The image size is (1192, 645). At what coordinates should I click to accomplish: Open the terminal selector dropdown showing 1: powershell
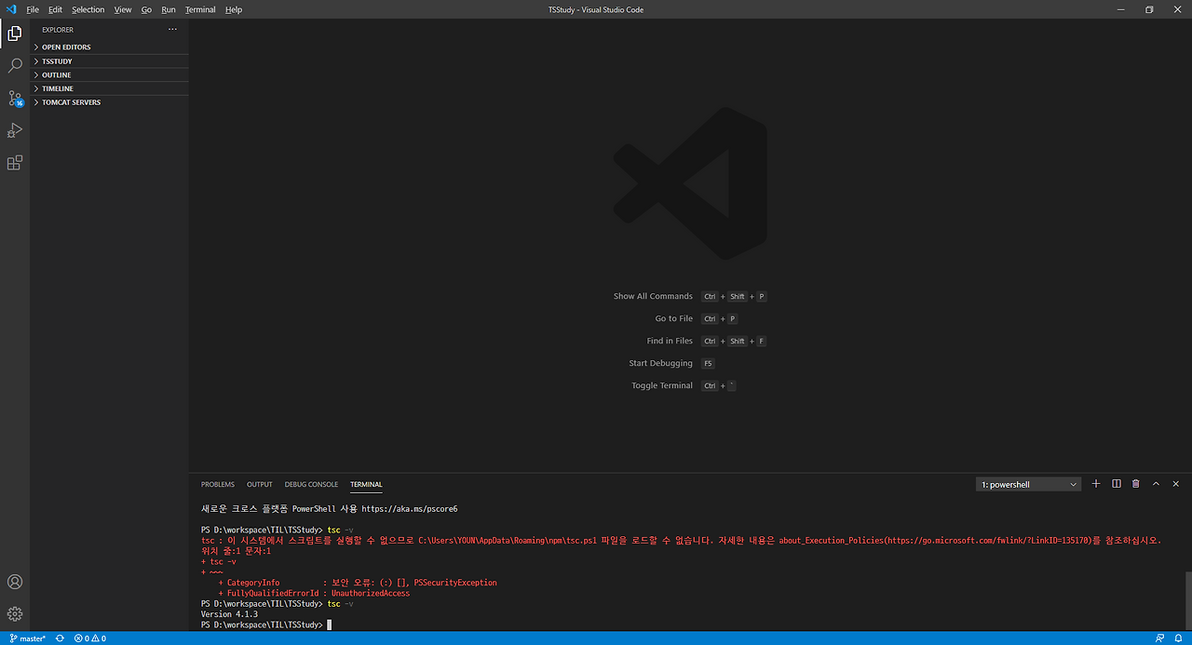coord(1027,483)
